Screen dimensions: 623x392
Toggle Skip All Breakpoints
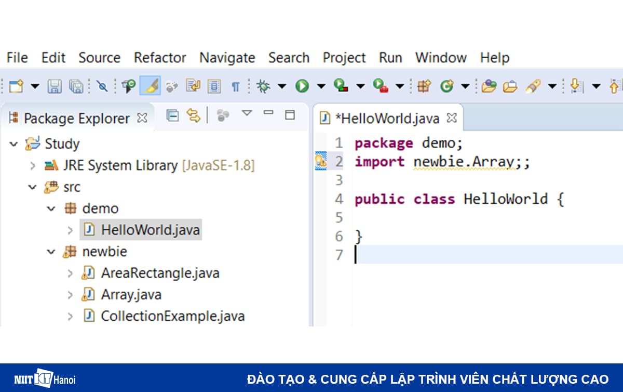(x=102, y=86)
